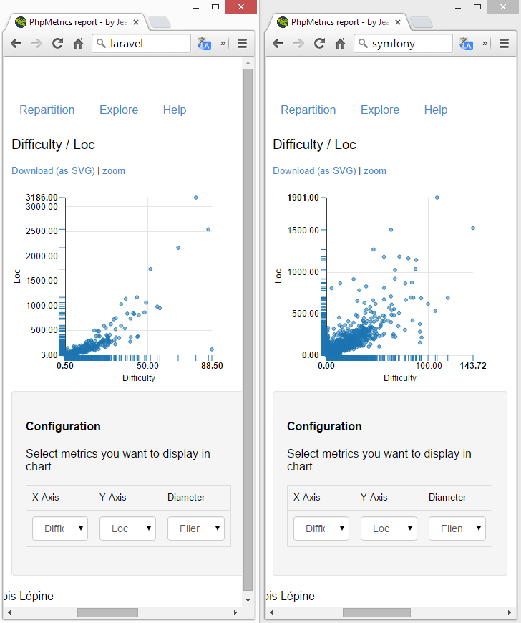Click home icon in the symfony window

click(x=340, y=44)
